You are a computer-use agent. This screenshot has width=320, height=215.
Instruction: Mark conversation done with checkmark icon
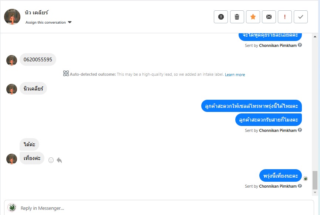(301, 17)
